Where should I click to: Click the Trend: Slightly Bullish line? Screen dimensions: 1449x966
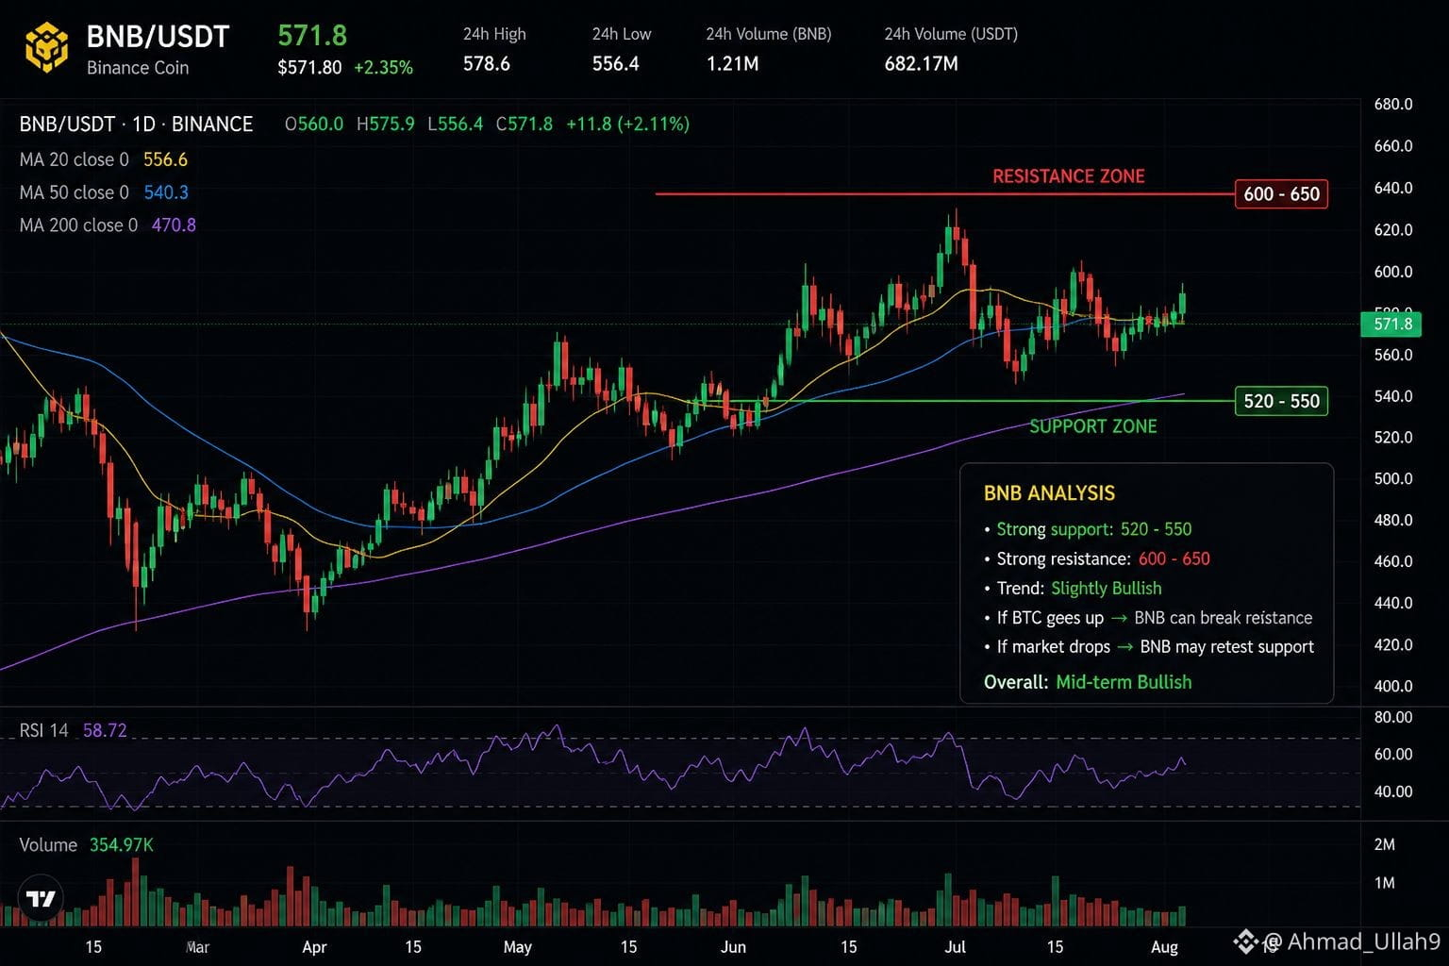(1073, 589)
